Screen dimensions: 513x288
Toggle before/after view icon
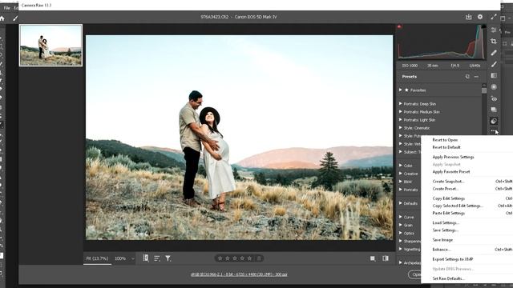click(386, 258)
